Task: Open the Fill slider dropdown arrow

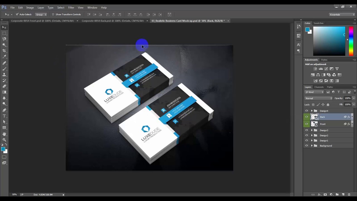Action: coord(354,104)
